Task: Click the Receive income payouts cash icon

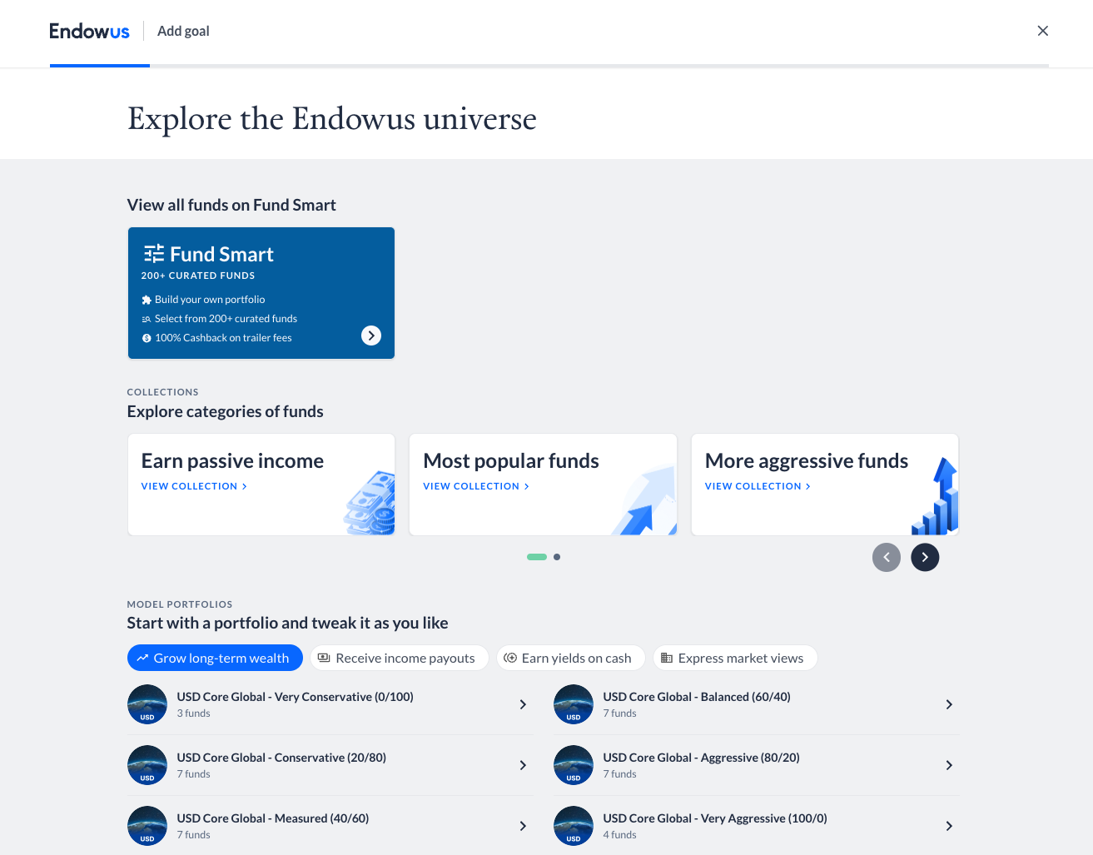Action: 324,658
